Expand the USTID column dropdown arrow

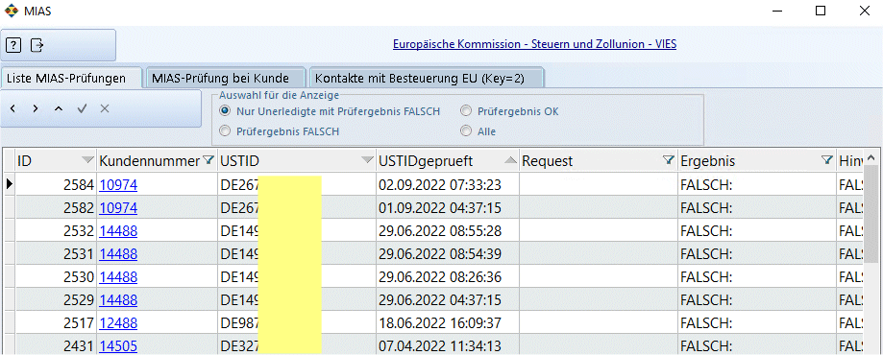(x=367, y=161)
